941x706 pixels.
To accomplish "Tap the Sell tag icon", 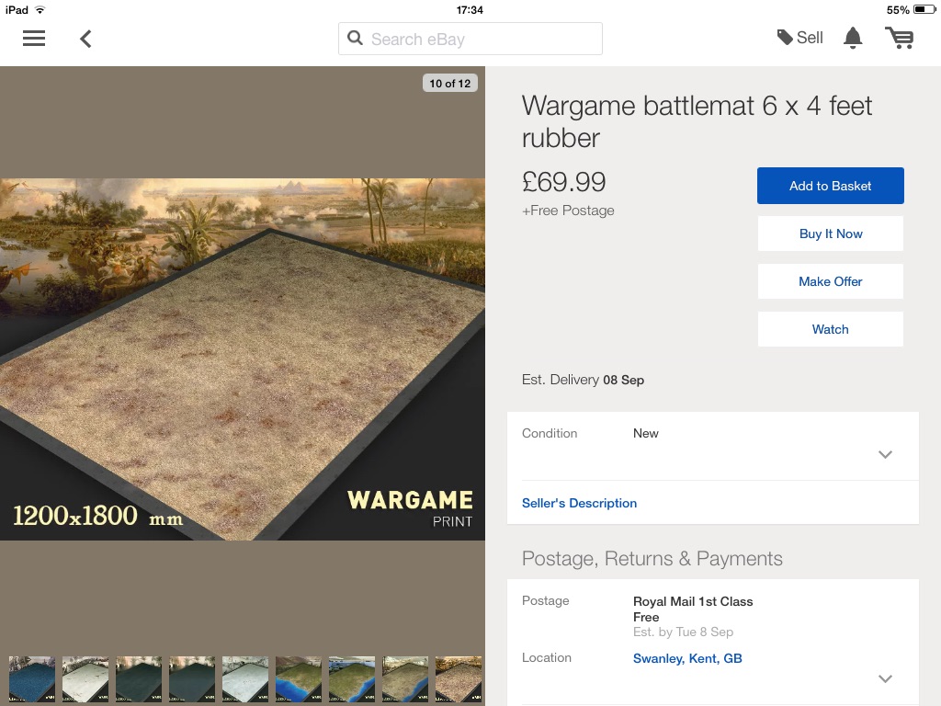I will [785, 38].
